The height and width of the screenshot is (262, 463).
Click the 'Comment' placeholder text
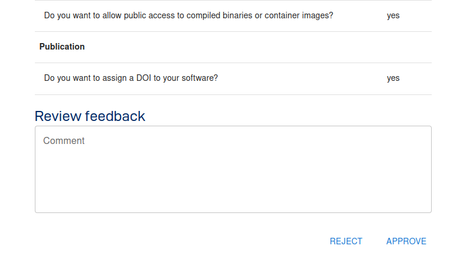tap(64, 140)
